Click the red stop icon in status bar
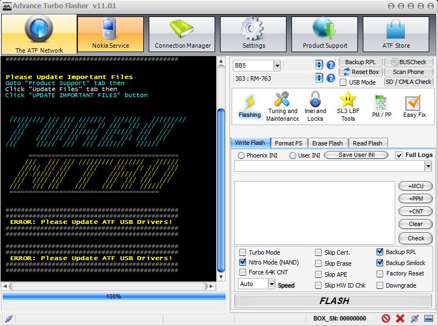The width and height of the screenshot is (438, 326). (386, 318)
